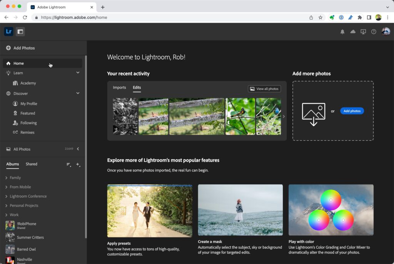
Task: Open the blue bird photo thumbnail
Action: tap(268, 116)
